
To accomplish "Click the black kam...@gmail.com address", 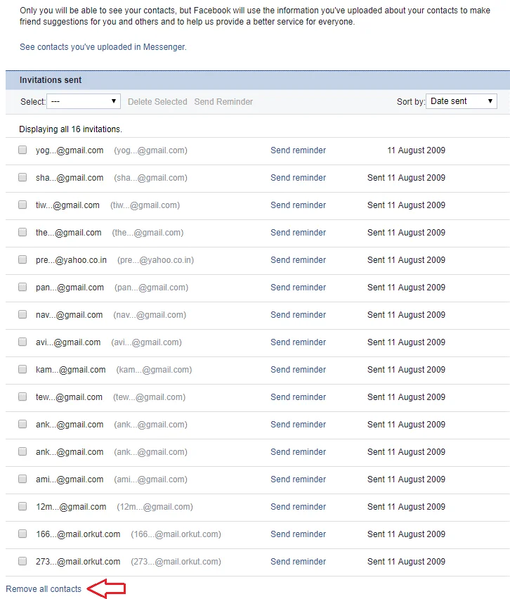I will 71,370.
